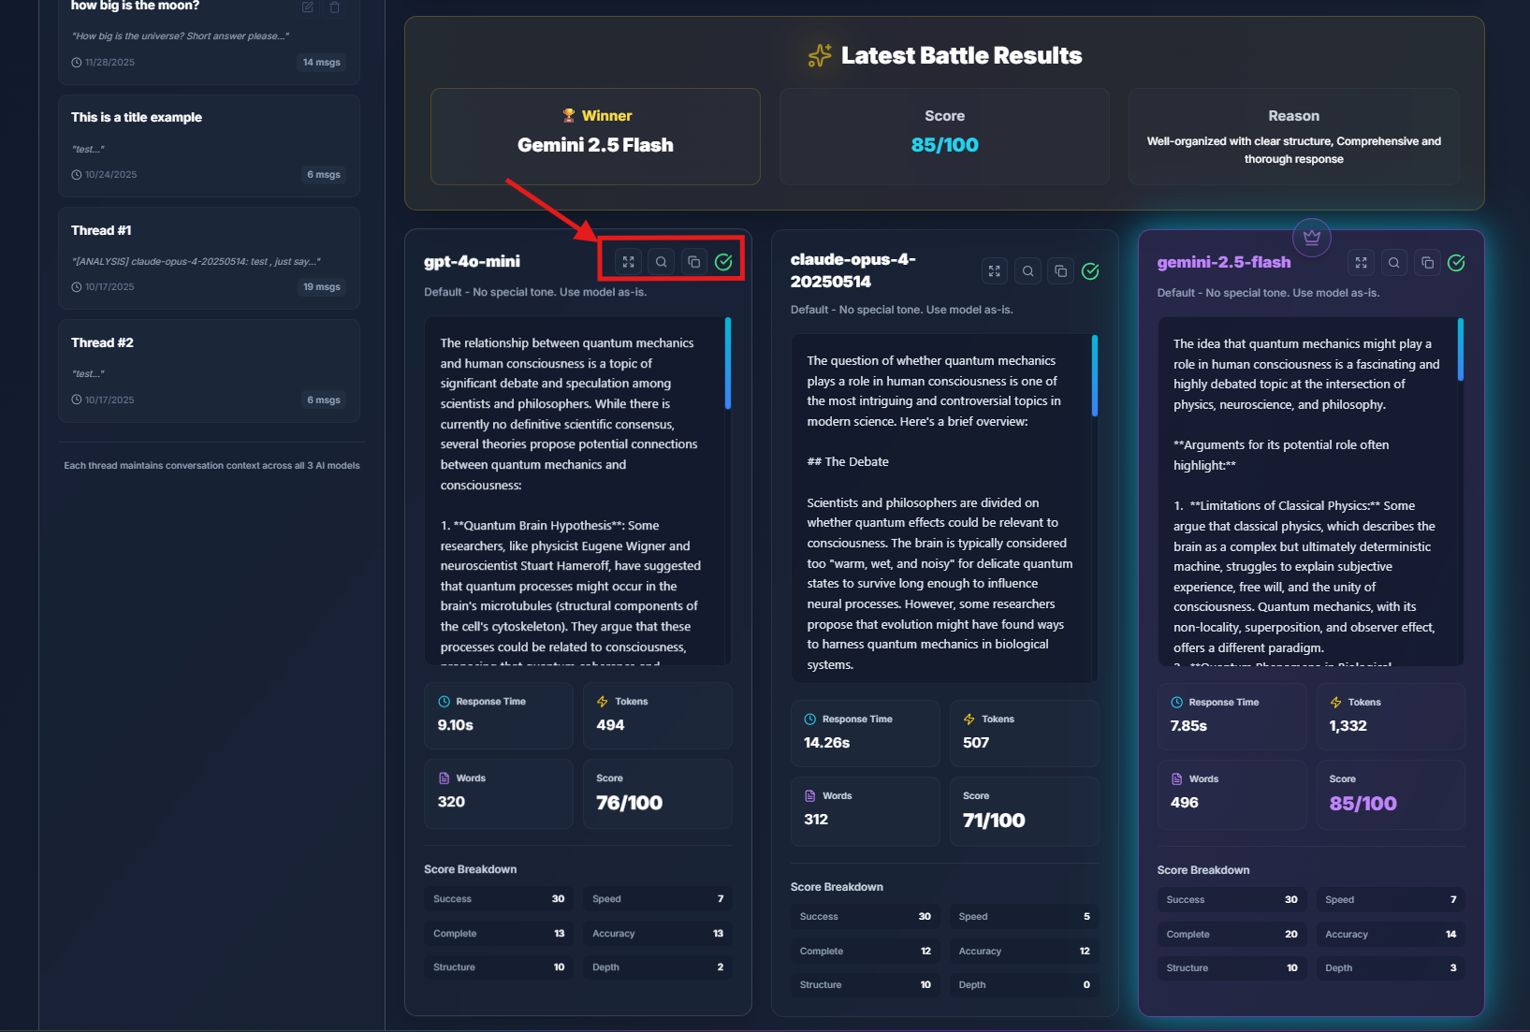This screenshot has width=1530, height=1032.
Task: Toggle the green checkmark on claude-opus-4 card
Action: tap(1089, 270)
